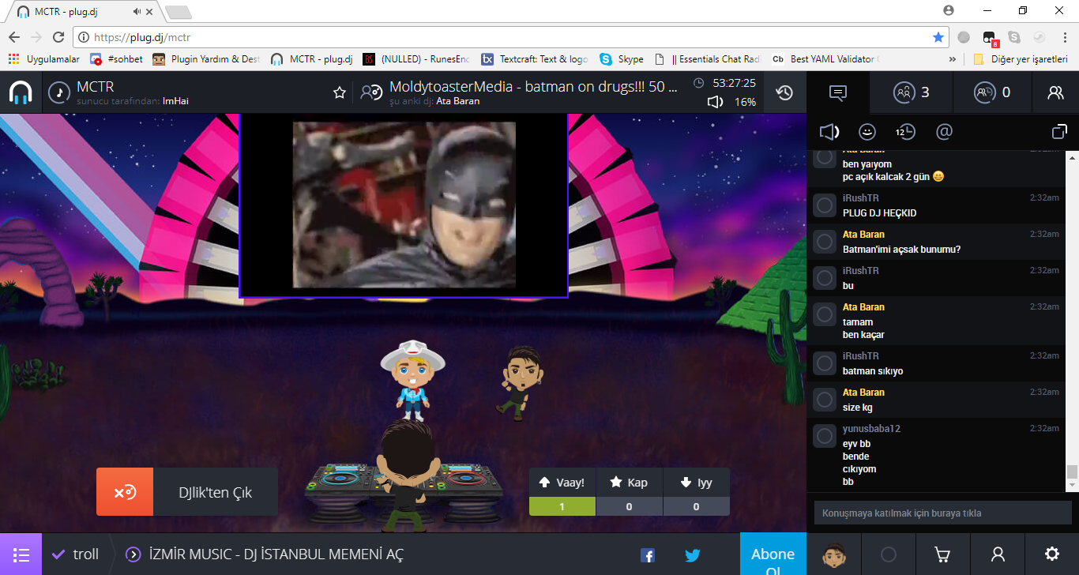The image size is (1079, 575).
Task: Open plug.dj settings gear
Action: [1052, 554]
